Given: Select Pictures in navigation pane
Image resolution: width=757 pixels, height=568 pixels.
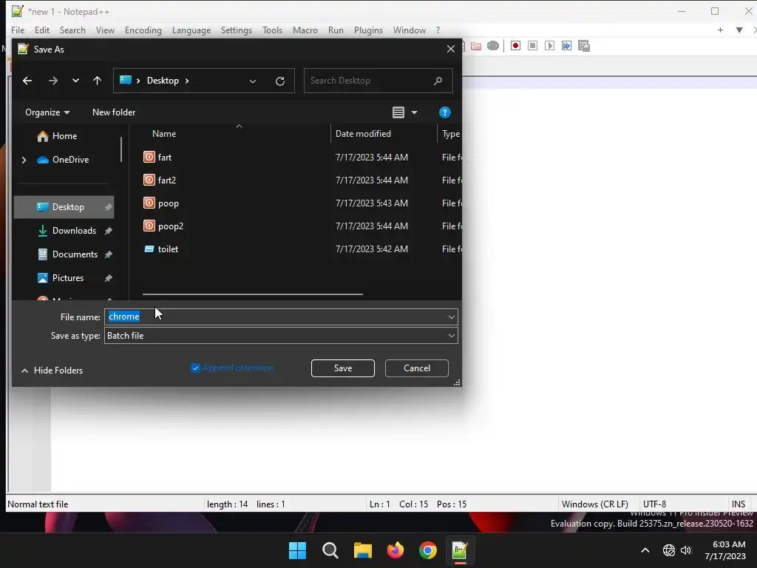Looking at the screenshot, I should point(64,278).
